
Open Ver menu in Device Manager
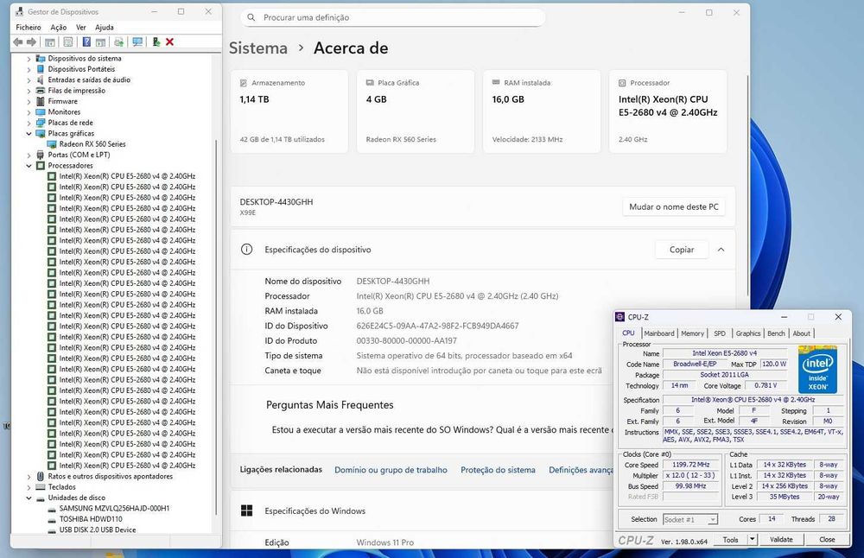[x=81, y=27]
